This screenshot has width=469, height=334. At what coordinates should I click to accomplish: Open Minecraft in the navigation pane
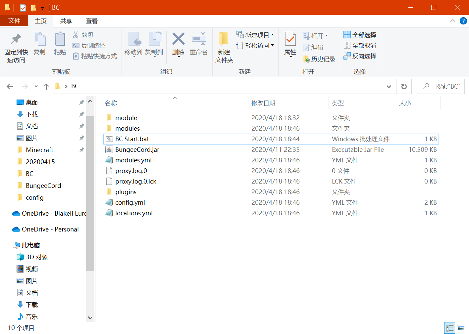coord(39,150)
